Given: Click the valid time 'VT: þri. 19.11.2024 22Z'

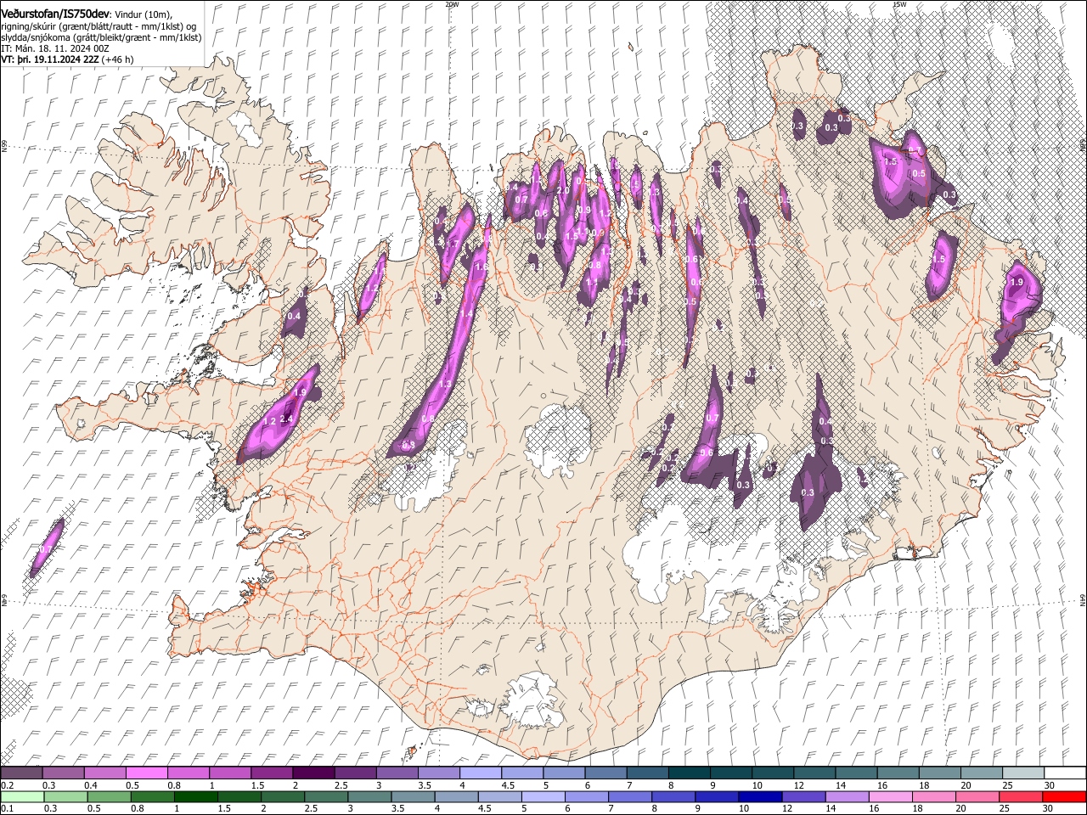Looking at the screenshot, I should 49,60.
